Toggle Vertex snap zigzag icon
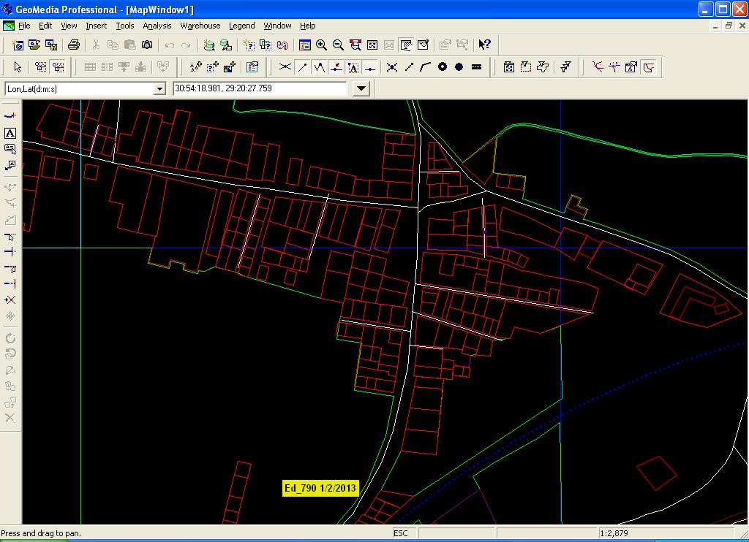749x542 pixels. (x=319, y=67)
